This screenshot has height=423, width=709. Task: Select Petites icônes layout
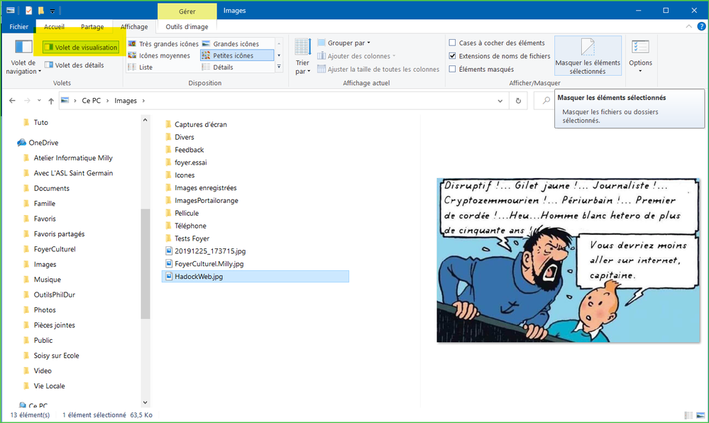237,55
